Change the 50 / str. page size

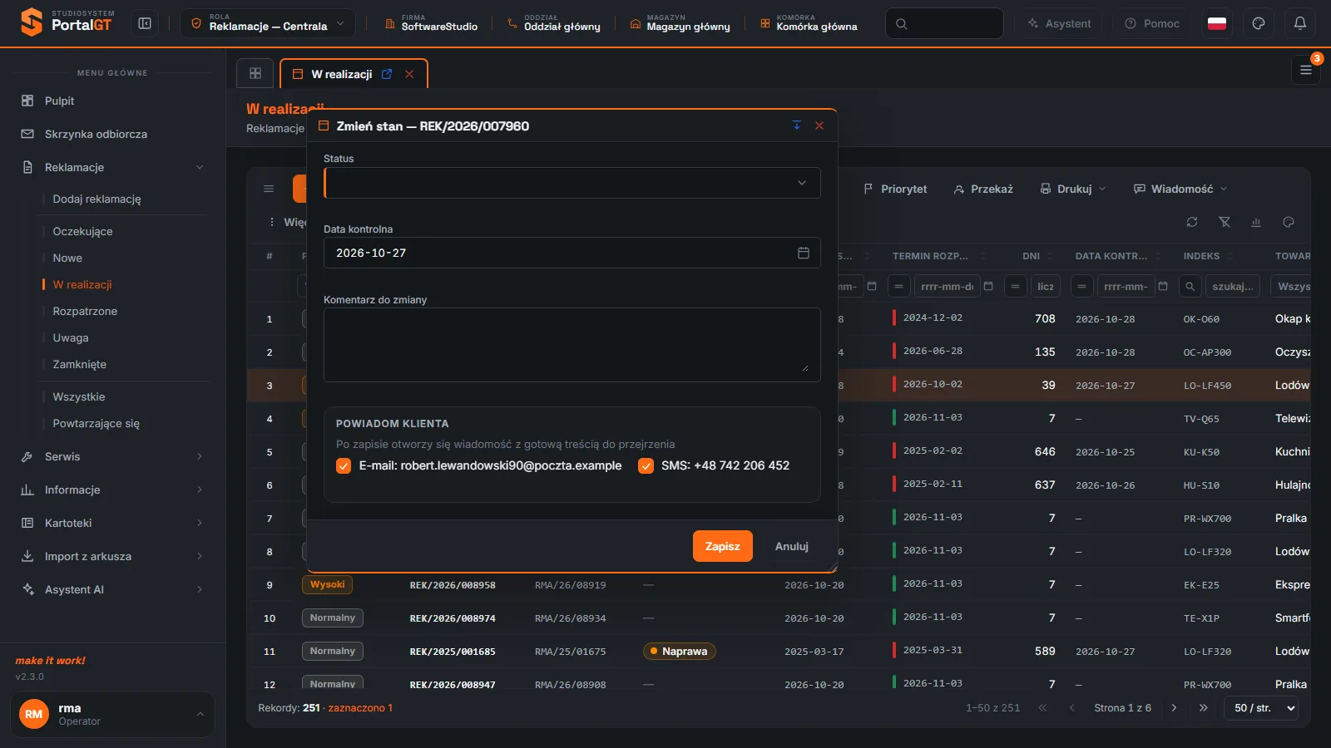coord(1261,708)
